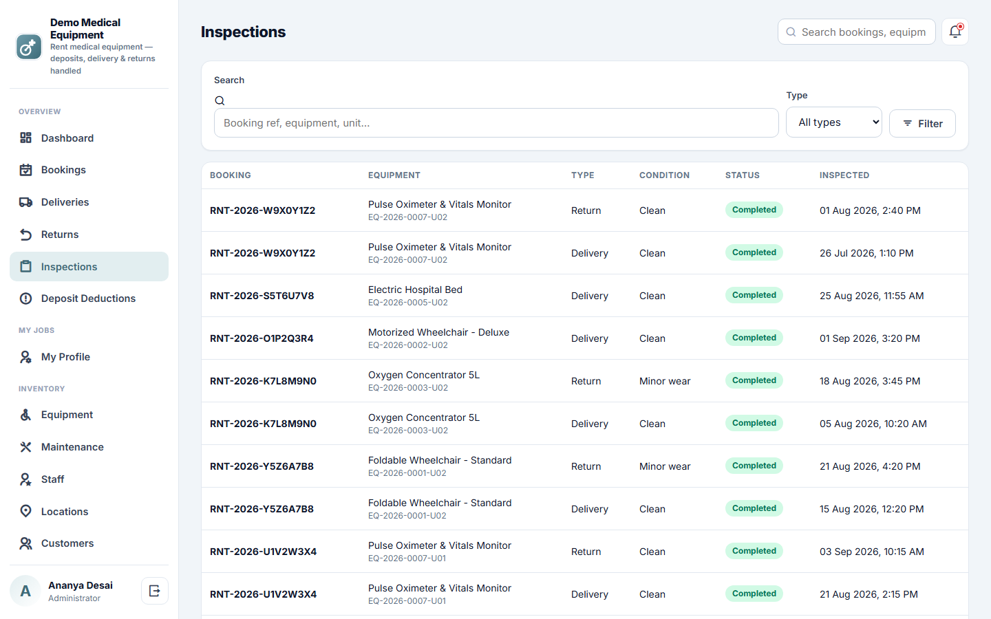991x619 pixels.
Task: Click Motorized Wheelchair - Deluxe name
Action: 438,332
